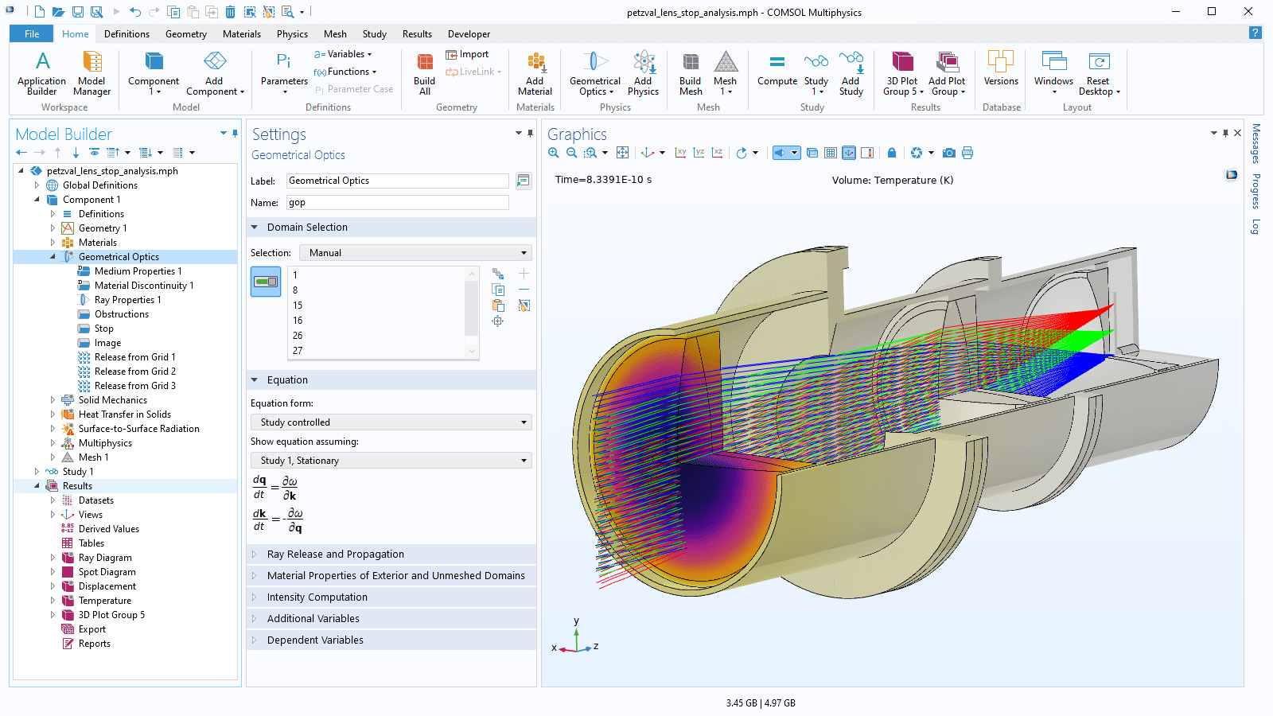1273x716 pixels.
Task: Switch to the Results ribbon tab
Action: pyautogui.click(x=417, y=34)
